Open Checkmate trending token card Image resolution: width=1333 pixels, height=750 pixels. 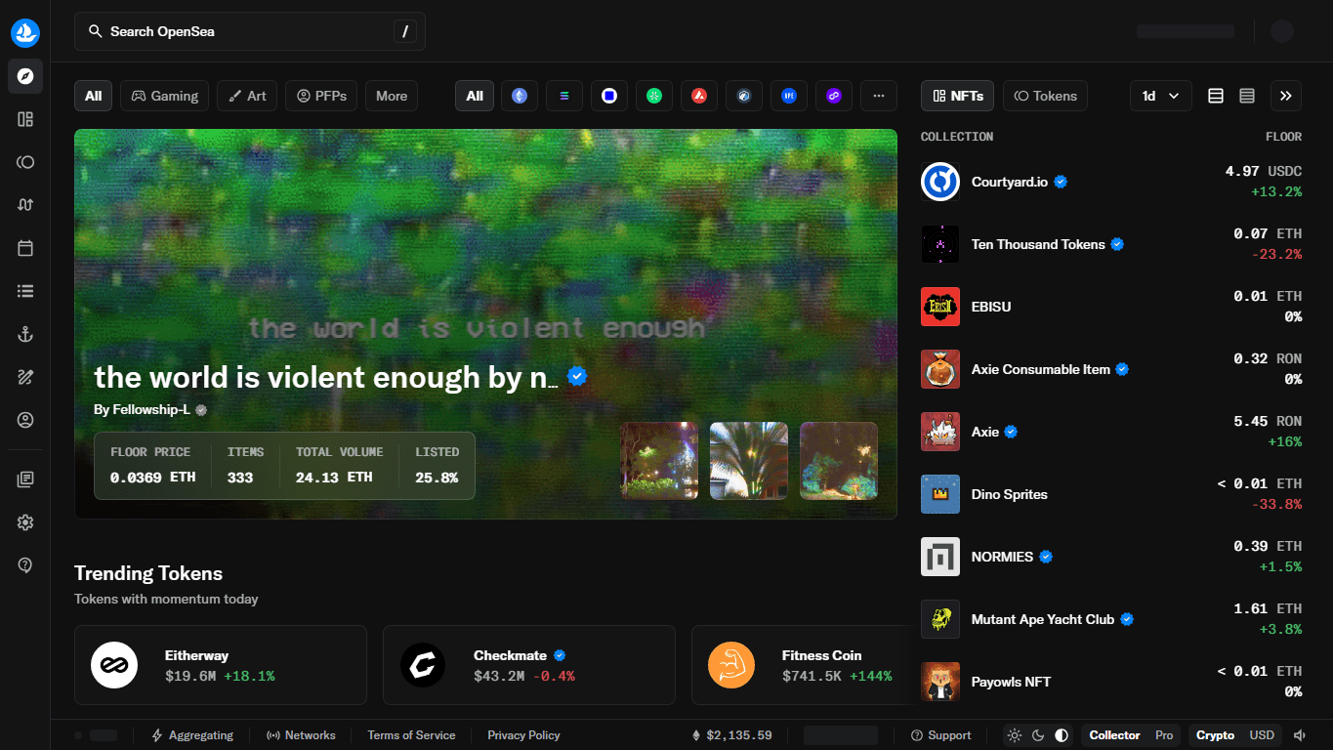pyautogui.click(x=529, y=665)
